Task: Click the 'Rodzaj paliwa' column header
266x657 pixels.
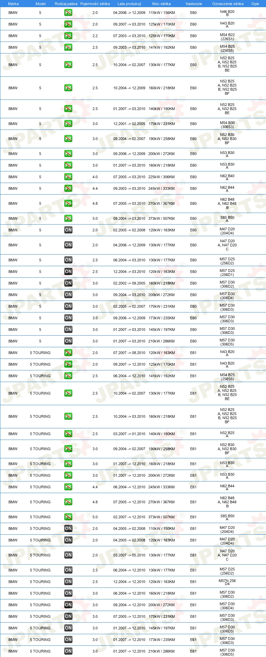Action: 66,4
